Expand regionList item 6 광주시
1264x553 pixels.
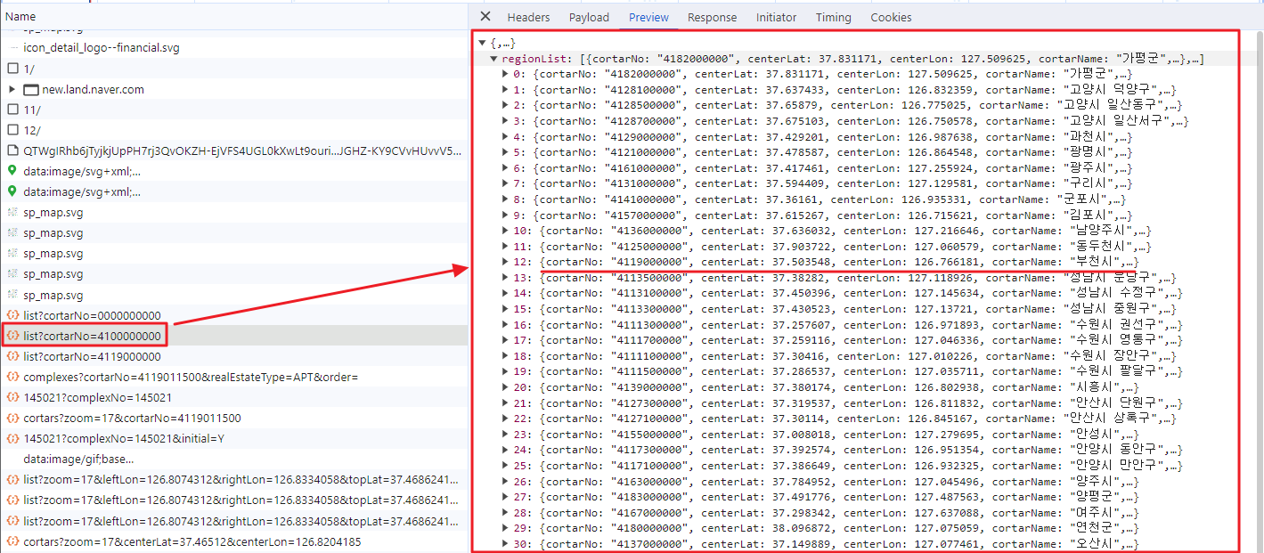[x=506, y=168]
